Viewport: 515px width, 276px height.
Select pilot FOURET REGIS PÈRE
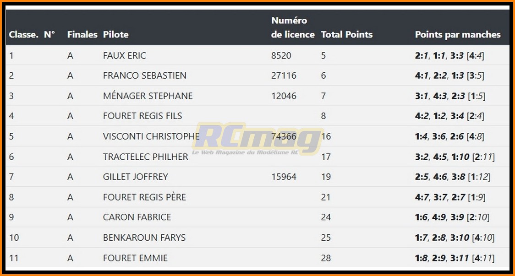click(x=144, y=197)
